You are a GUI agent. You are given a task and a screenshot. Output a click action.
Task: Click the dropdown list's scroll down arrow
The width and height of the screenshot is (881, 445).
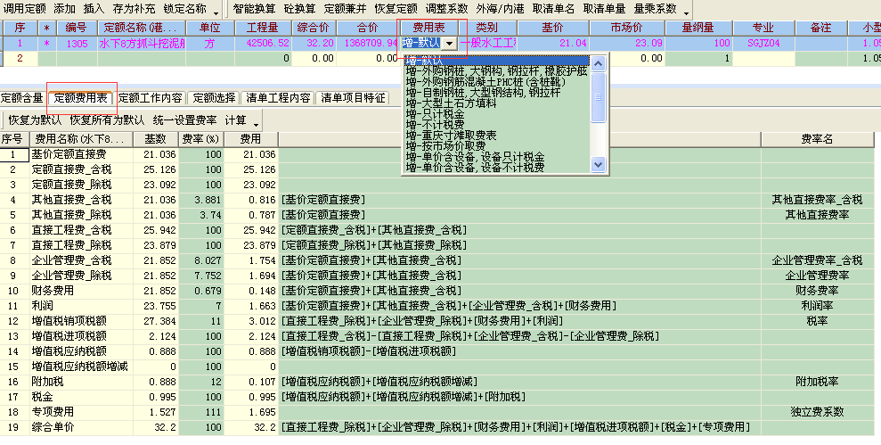(x=599, y=165)
